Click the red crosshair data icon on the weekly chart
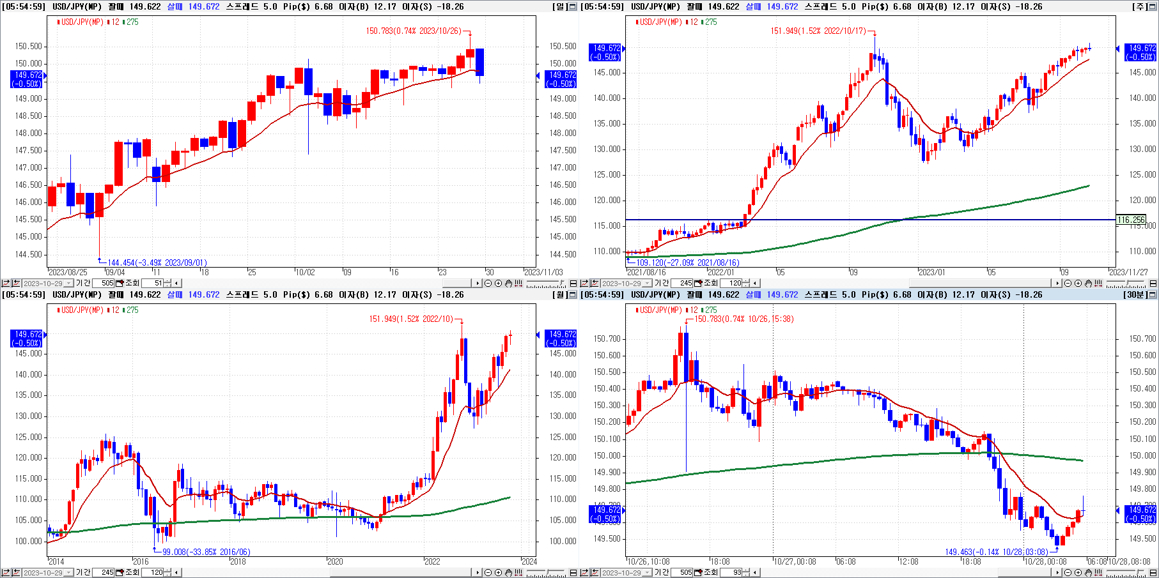The width and height of the screenshot is (1159, 578). [1098, 283]
